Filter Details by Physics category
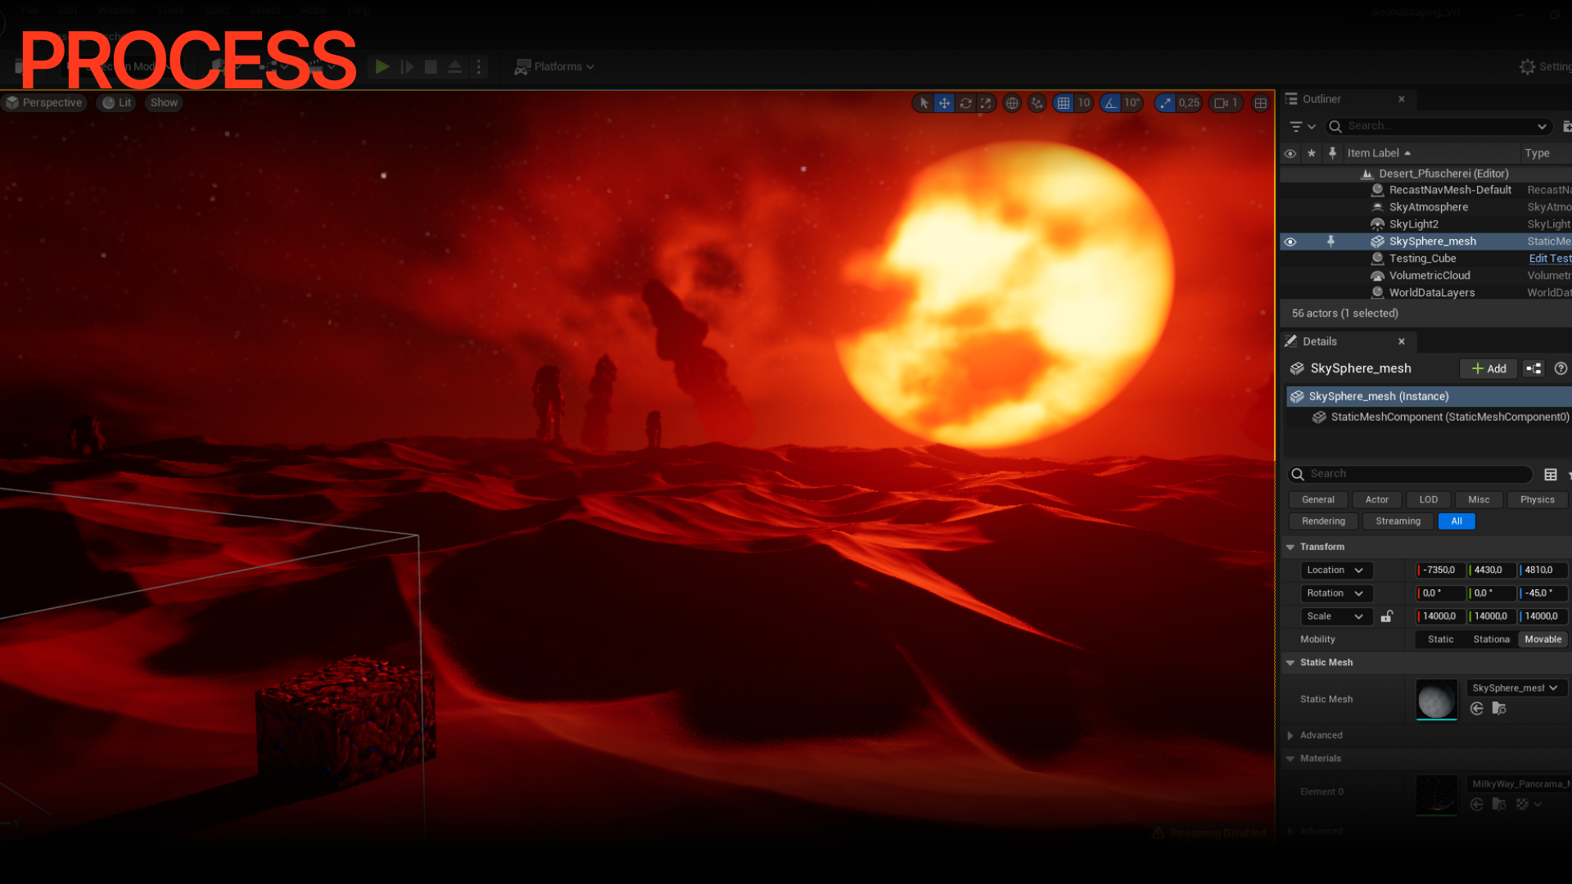This screenshot has width=1572, height=884. click(1537, 499)
